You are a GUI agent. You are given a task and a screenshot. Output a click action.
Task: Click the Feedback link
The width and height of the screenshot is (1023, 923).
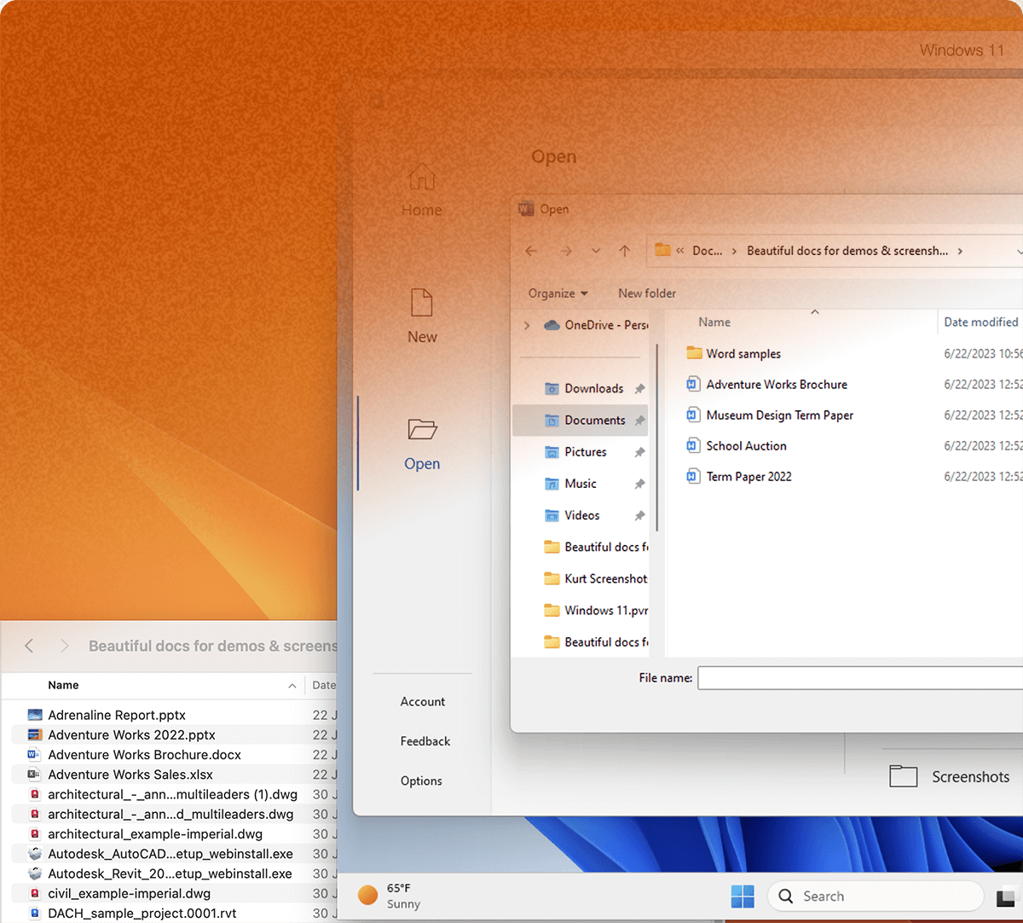click(x=425, y=741)
